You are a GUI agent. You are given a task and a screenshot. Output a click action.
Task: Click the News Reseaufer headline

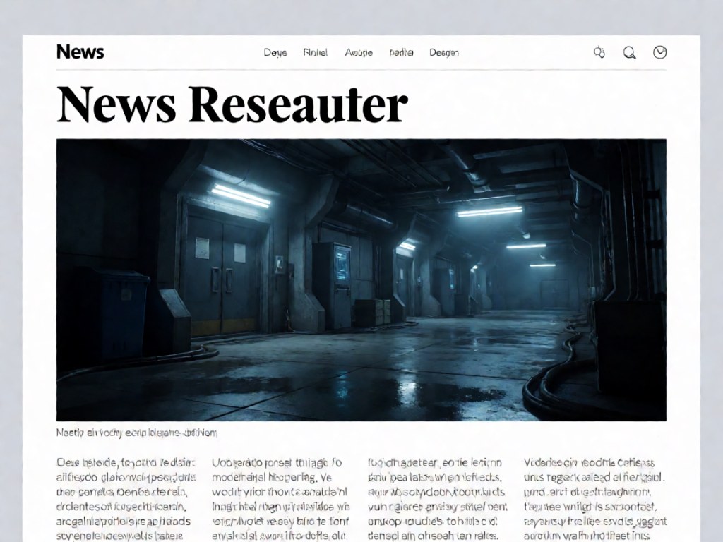tap(232, 104)
